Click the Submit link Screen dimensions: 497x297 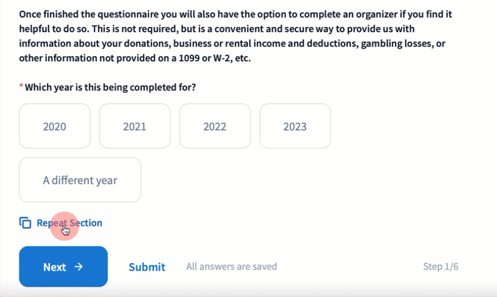pos(147,267)
